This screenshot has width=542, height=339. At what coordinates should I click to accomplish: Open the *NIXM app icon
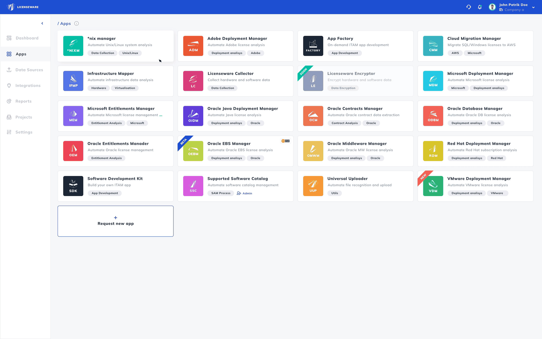point(73,46)
